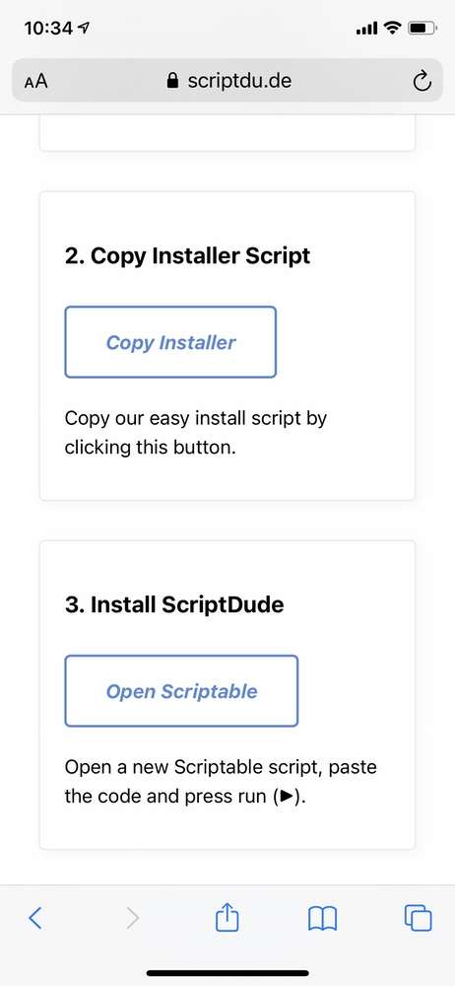Tap the padlock icon in the address bar

click(x=172, y=81)
